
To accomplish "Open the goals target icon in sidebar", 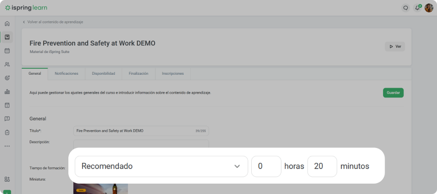I will tap(7, 78).
